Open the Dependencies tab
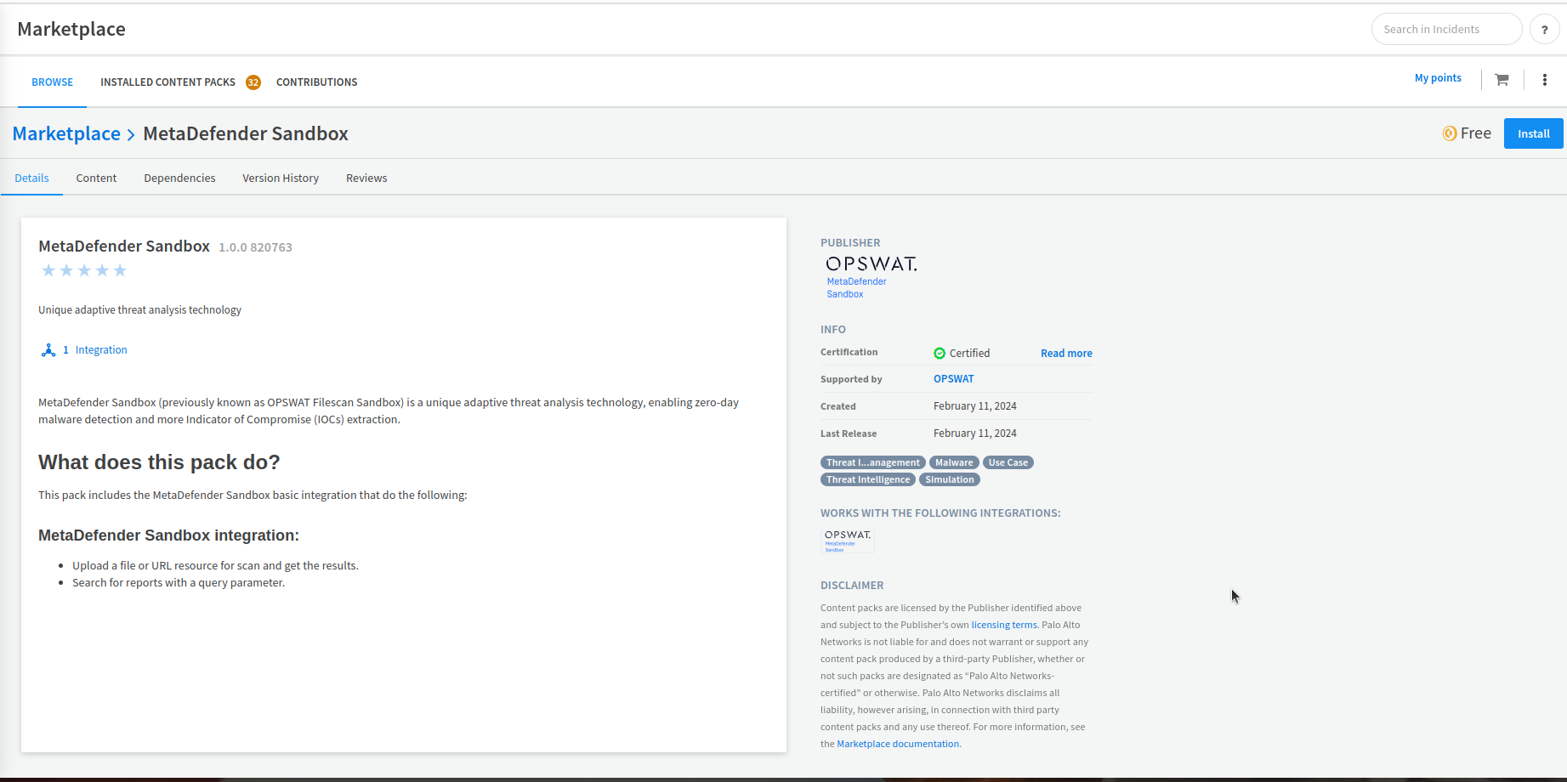This screenshot has width=1567, height=782. tap(179, 178)
